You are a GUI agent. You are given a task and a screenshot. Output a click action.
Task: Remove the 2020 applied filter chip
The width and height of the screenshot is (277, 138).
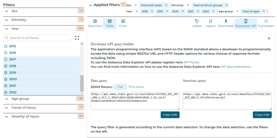point(183,11)
